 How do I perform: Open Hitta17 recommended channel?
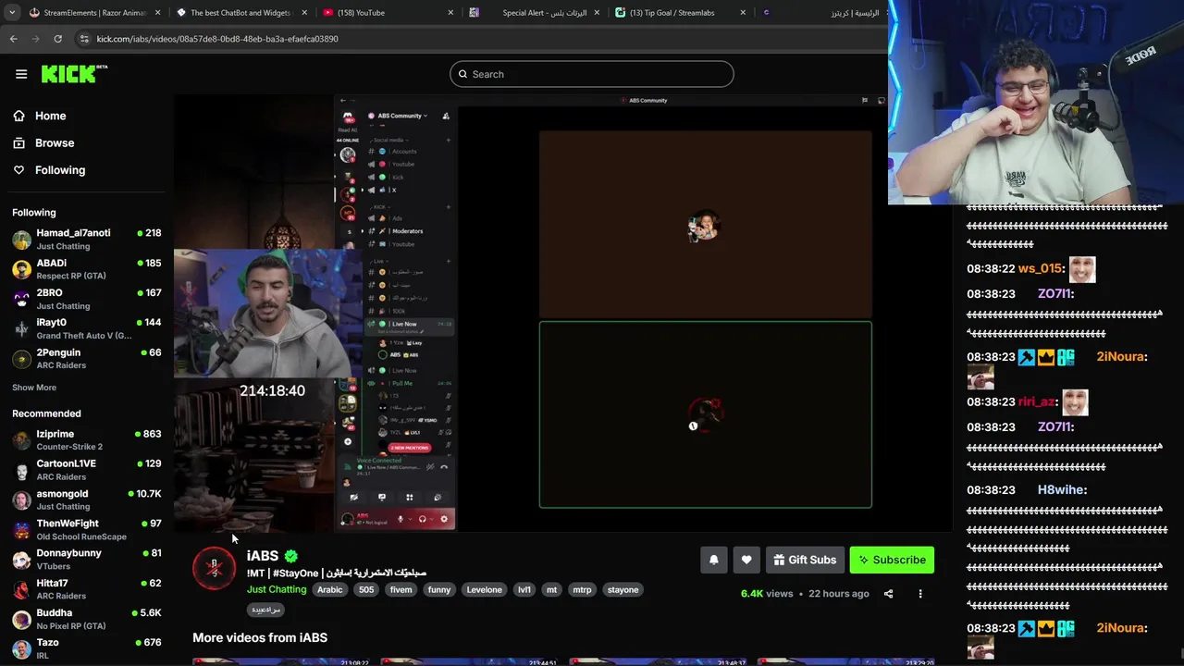coord(87,589)
